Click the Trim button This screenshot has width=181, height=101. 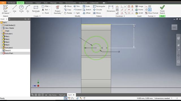point(77,6)
